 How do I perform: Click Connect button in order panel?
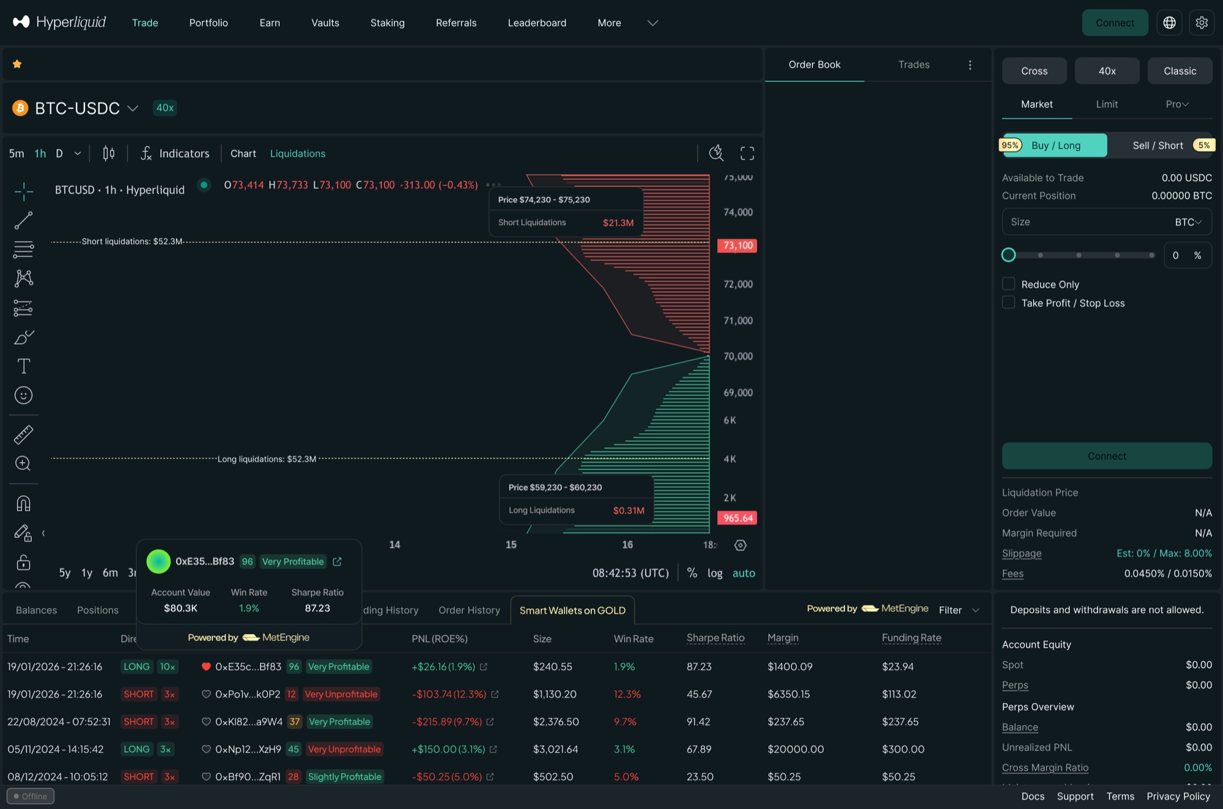click(1107, 456)
